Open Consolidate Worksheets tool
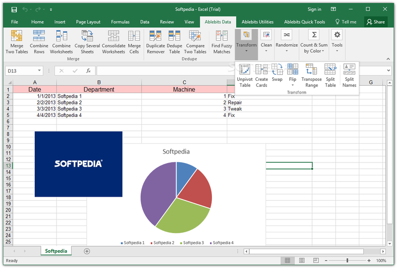 point(114,42)
